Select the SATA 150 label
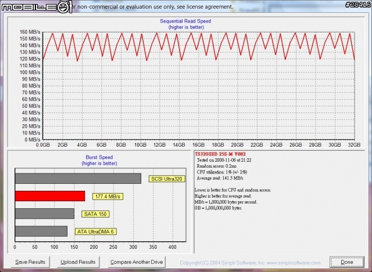Image resolution: width=372 pixels, height=272 pixels. click(95, 214)
